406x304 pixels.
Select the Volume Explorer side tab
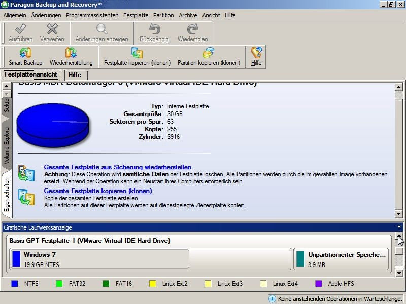[7, 145]
